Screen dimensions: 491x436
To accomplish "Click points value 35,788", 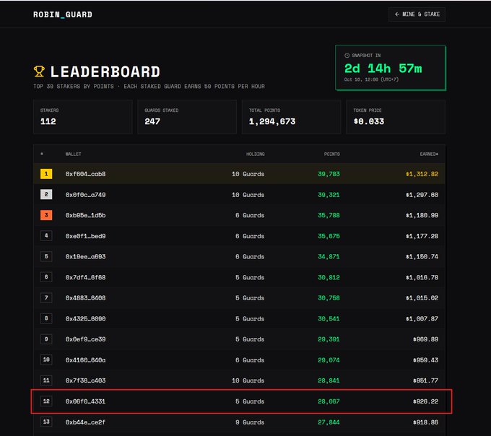I will pyautogui.click(x=329, y=215).
